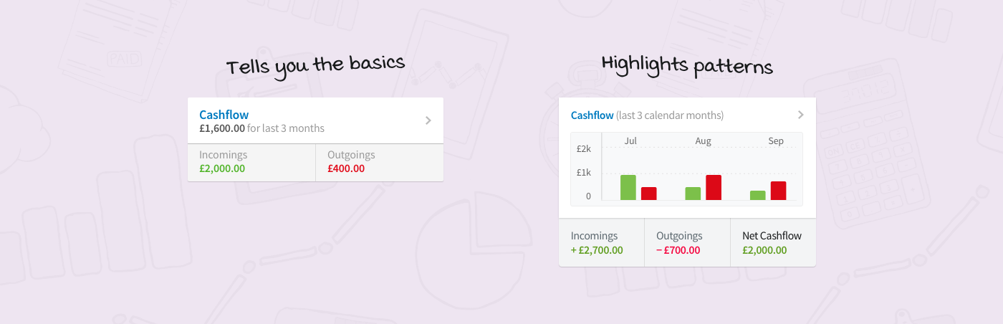Click Incomings + £2,700.00 panel

point(601,243)
